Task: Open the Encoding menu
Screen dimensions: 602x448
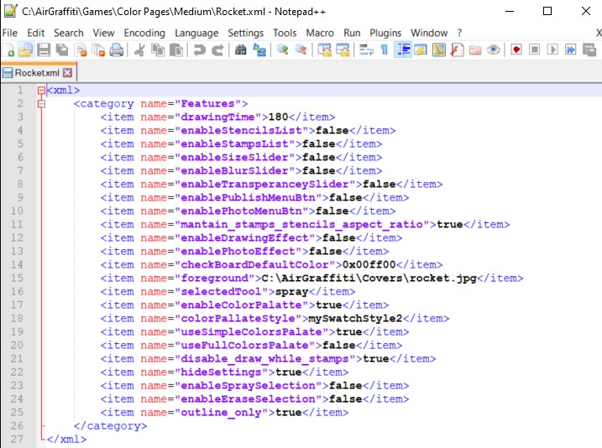Action: click(x=144, y=33)
